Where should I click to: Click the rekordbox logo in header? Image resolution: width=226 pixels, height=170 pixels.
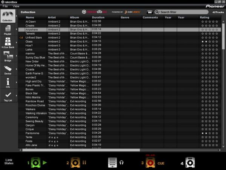95,12
